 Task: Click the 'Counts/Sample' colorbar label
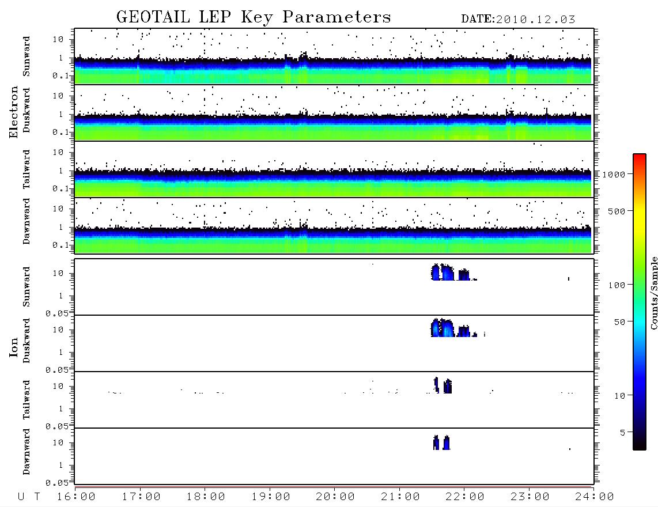[x=653, y=293]
